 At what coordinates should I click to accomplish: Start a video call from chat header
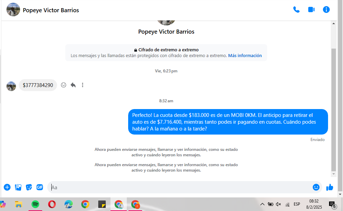(311, 10)
